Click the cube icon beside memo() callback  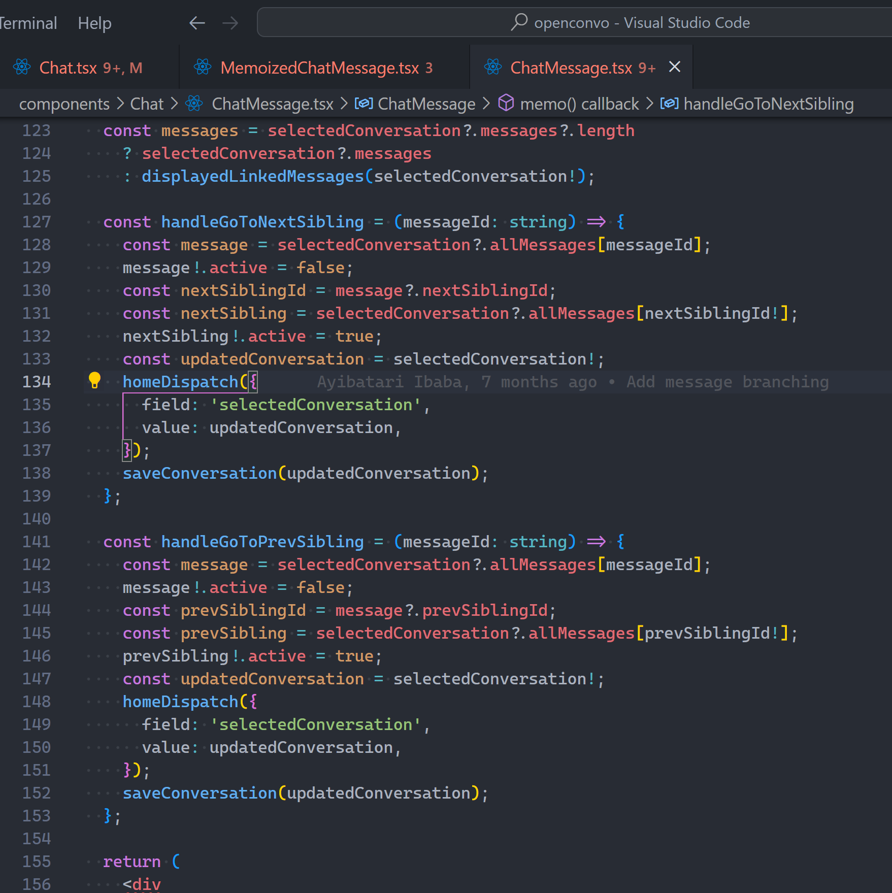(506, 104)
